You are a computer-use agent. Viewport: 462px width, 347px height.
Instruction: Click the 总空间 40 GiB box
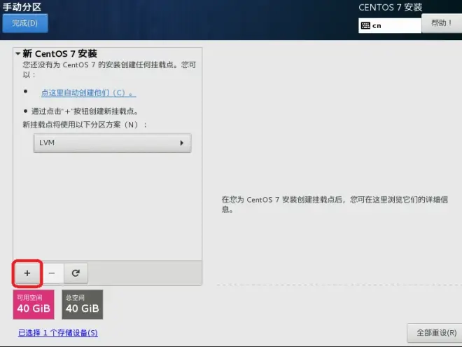click(83, 304)
